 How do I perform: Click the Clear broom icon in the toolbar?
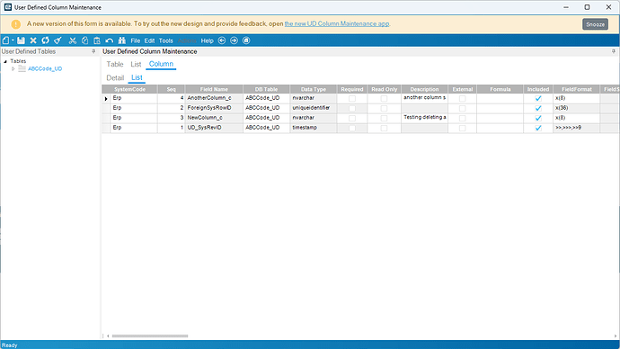(58, 40)
